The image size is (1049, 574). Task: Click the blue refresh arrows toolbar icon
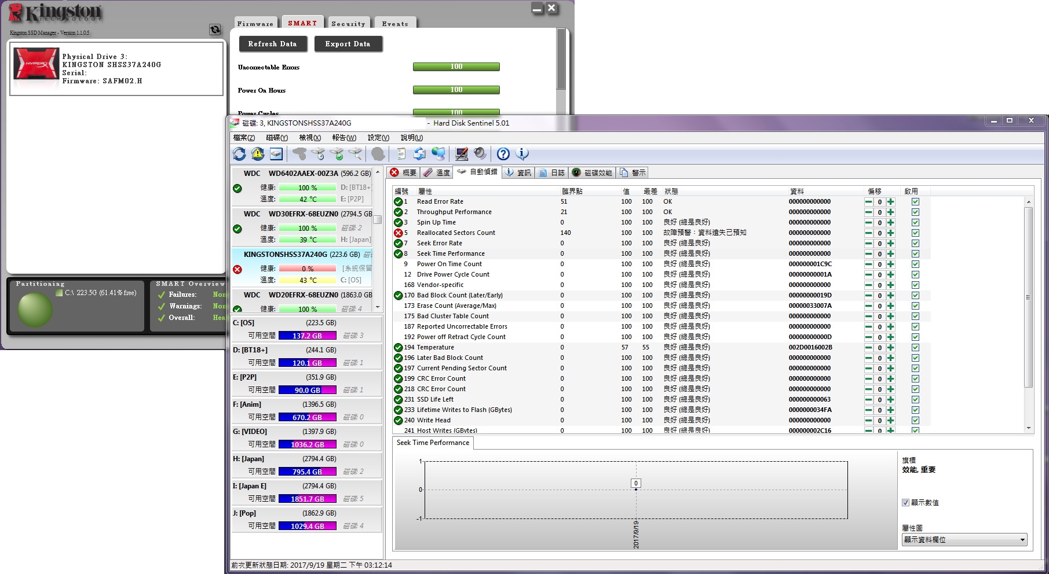tap(239, 154)
